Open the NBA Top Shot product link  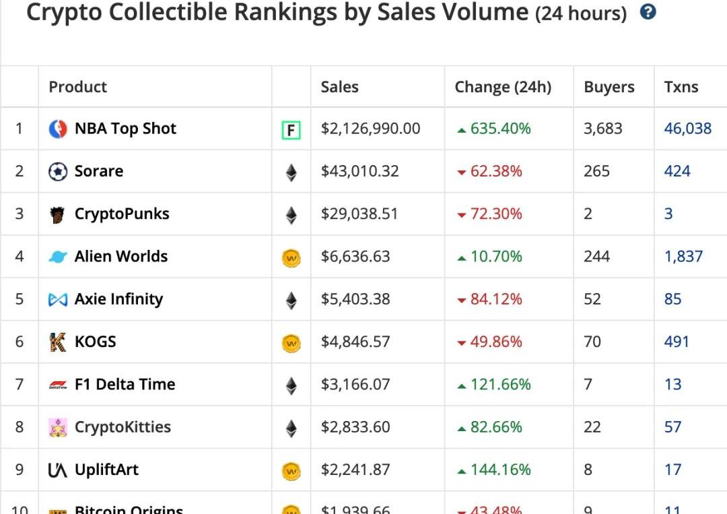(x=125, y=129)
